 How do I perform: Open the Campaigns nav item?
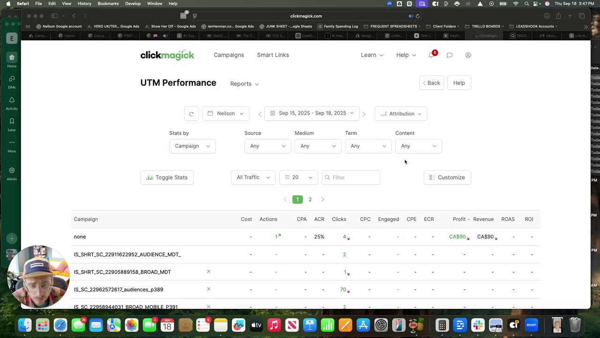229,55
